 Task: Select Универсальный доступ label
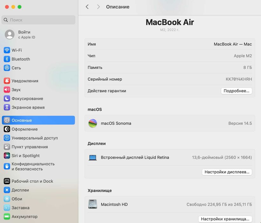pyautogui.click(x=35, y=138)
